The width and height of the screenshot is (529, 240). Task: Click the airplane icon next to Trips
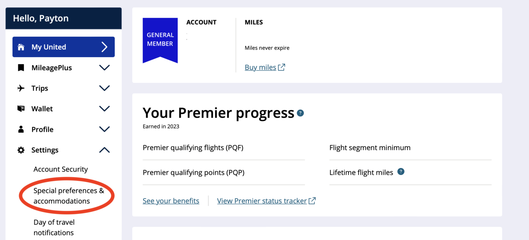(21, 88)
